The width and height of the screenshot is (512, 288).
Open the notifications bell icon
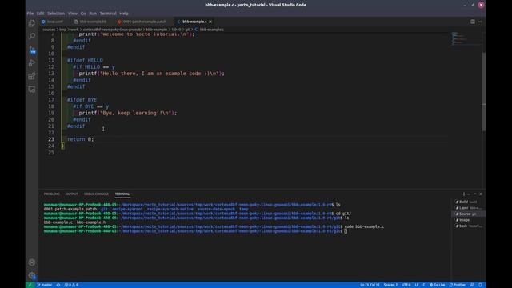click(480, 285)
